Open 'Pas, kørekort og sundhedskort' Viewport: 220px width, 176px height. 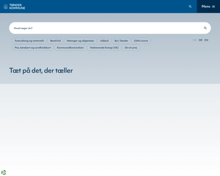32,48
